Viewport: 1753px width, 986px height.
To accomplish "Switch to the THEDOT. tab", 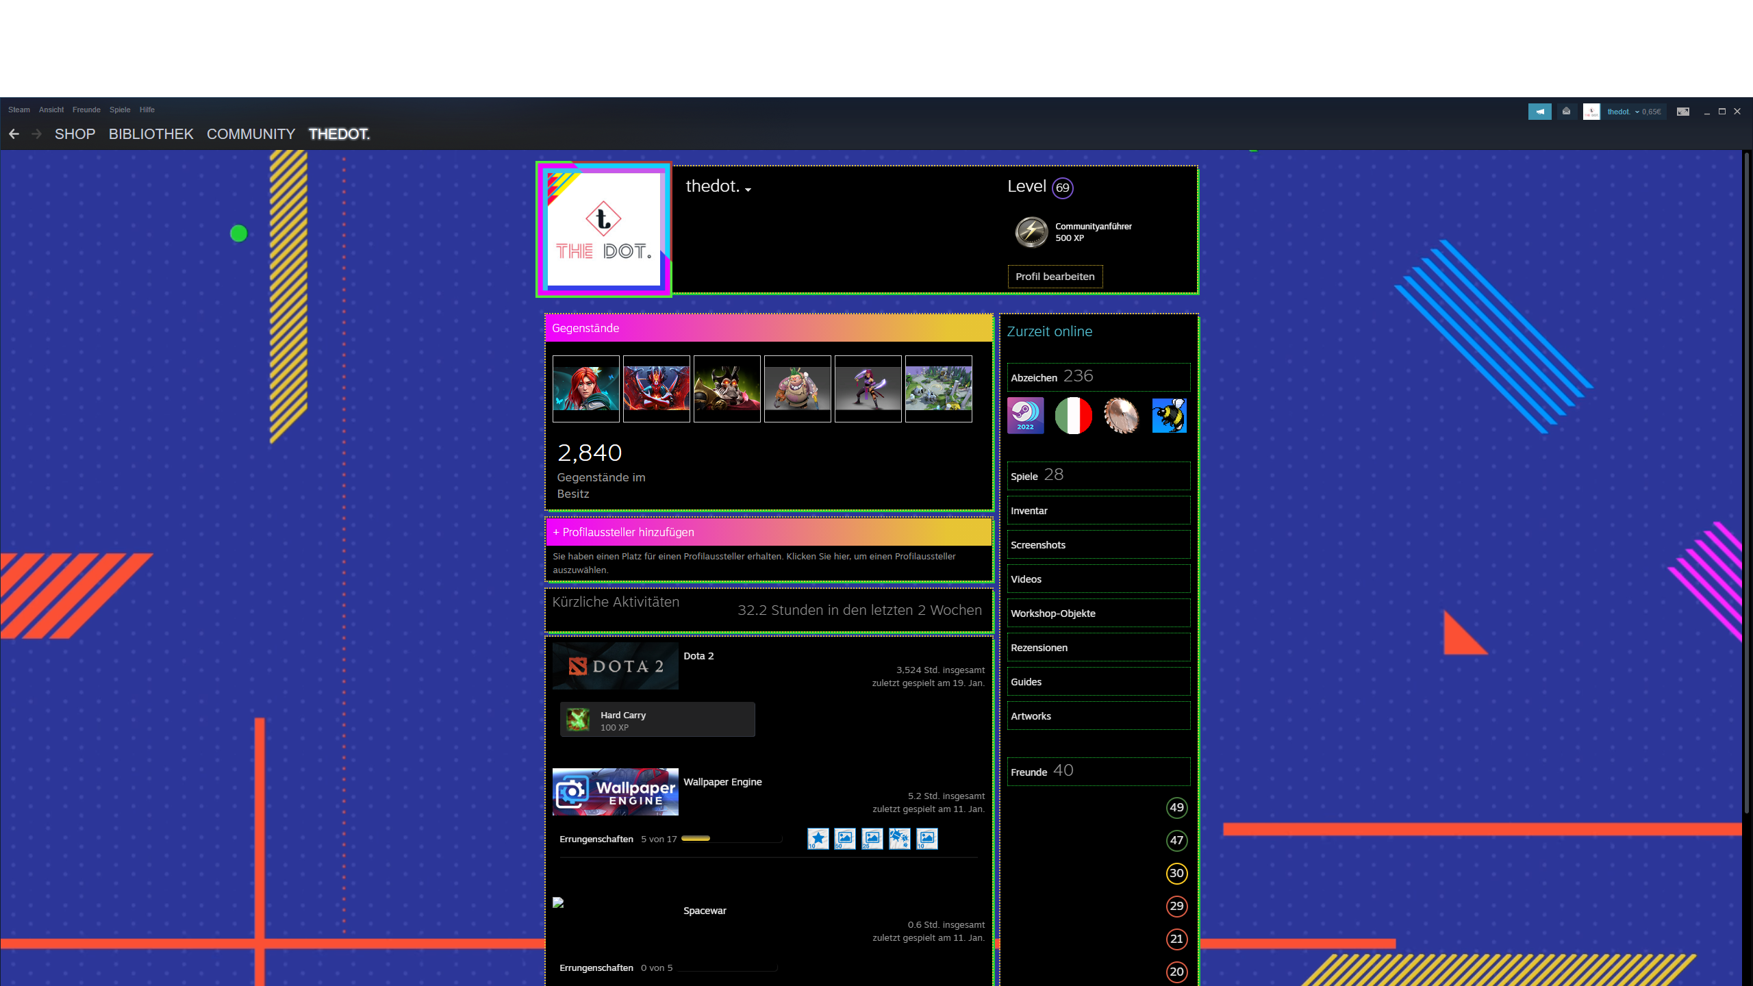I will tap(339, 134).
